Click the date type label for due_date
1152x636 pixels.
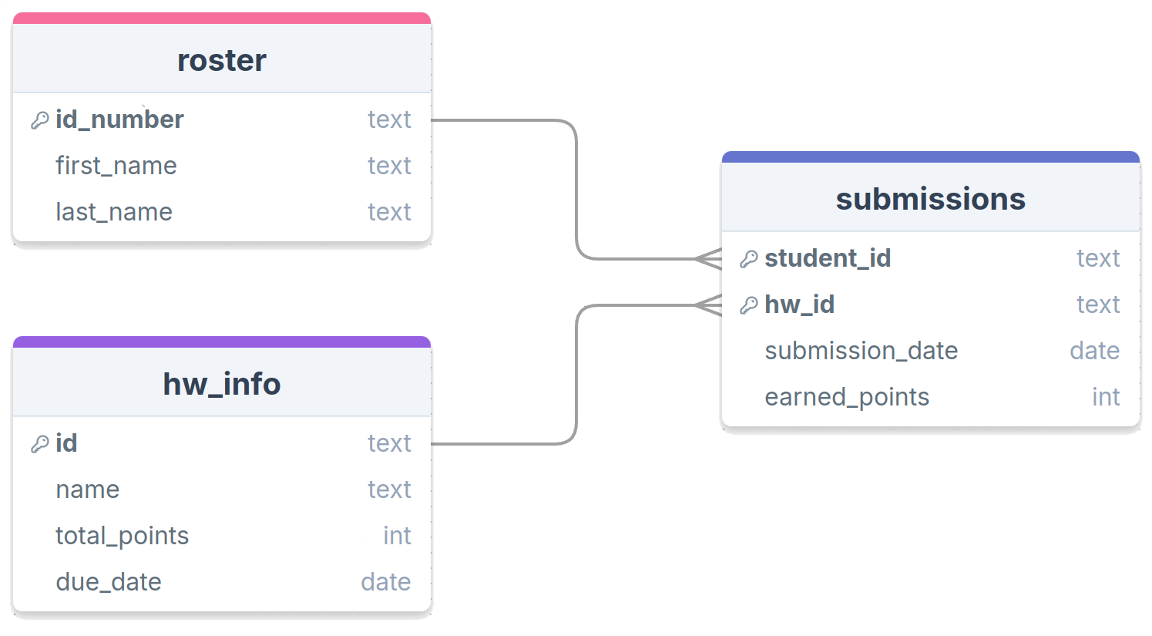point(386,582)
